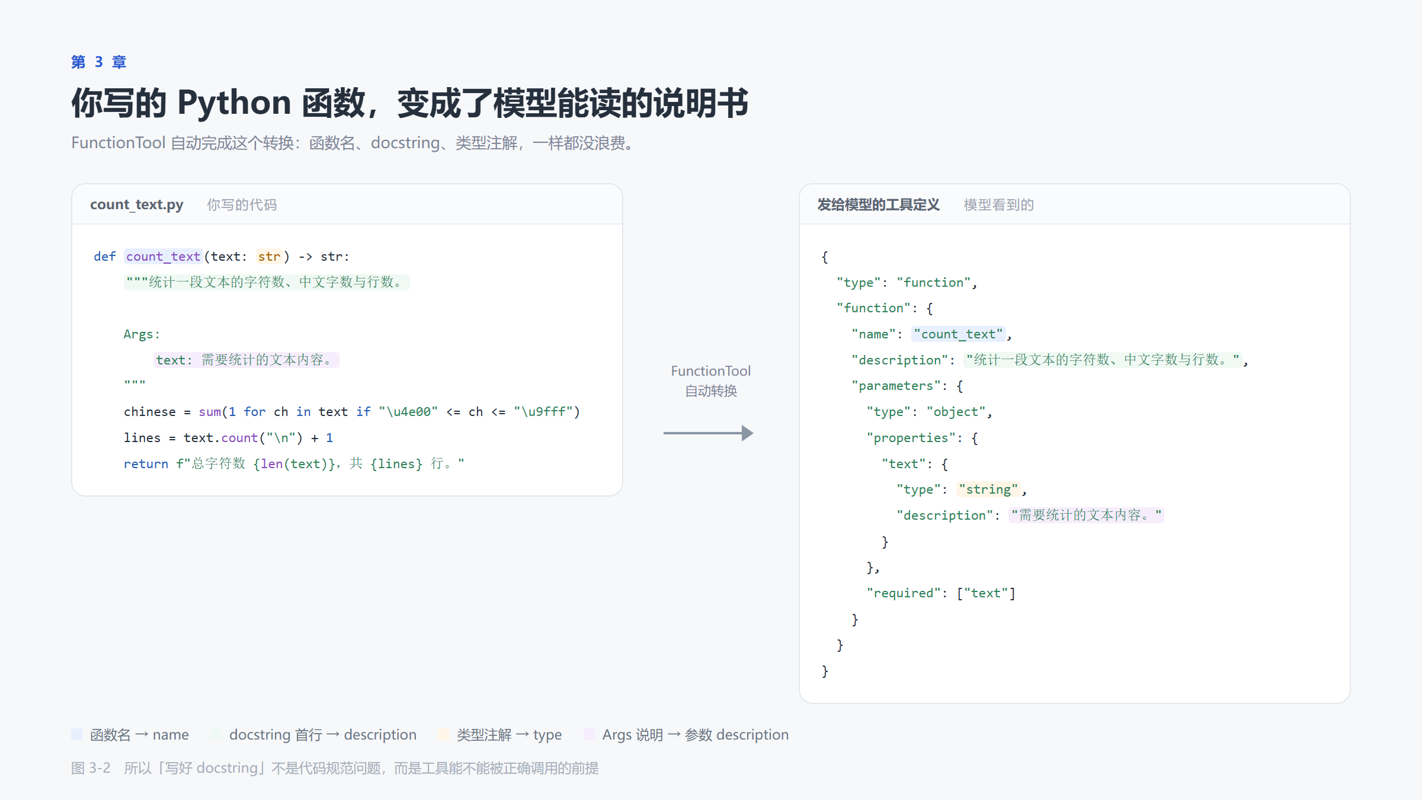This screenshot has width=1422, height=800.
Task: Click the highlighted text: 需要统计的文本内容 line
Action: (x=246, y=360)
